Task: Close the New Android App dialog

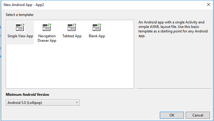Action: tap(208, 5)
